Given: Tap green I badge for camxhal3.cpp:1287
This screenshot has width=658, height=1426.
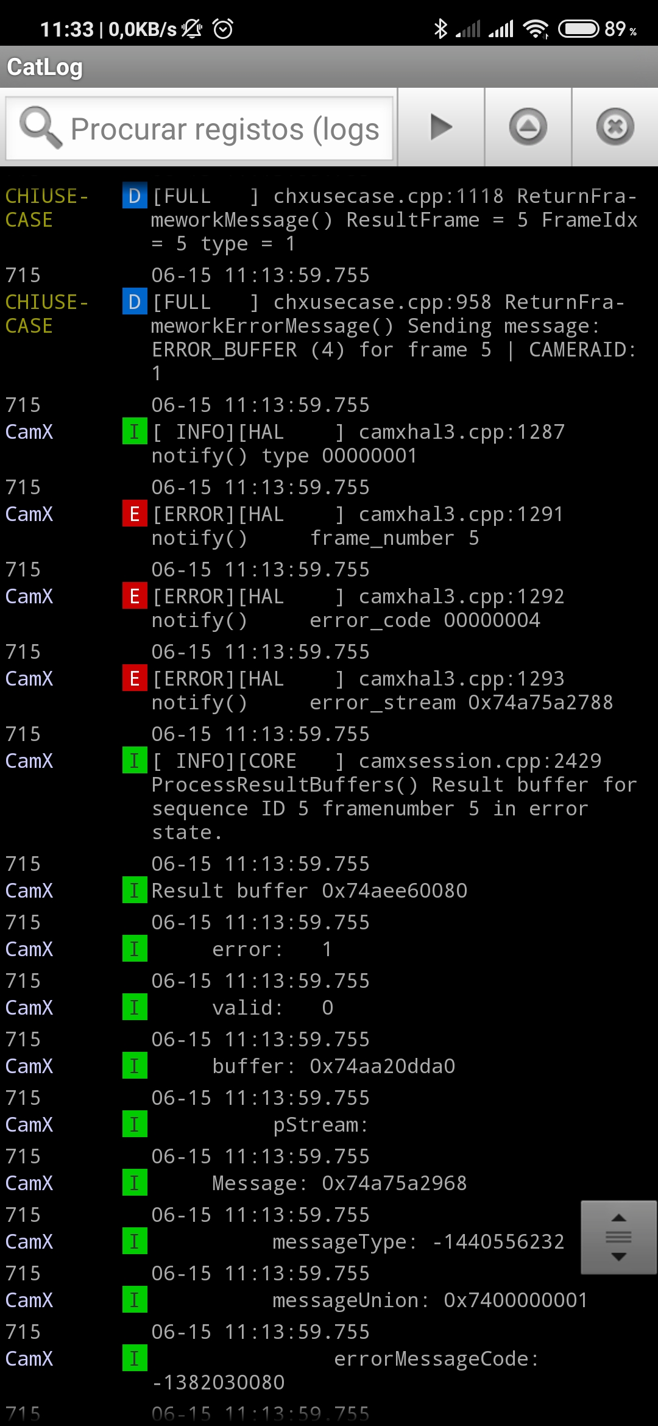Looking at the screenshot, I should pyautogui.click(x=135, y=432).
